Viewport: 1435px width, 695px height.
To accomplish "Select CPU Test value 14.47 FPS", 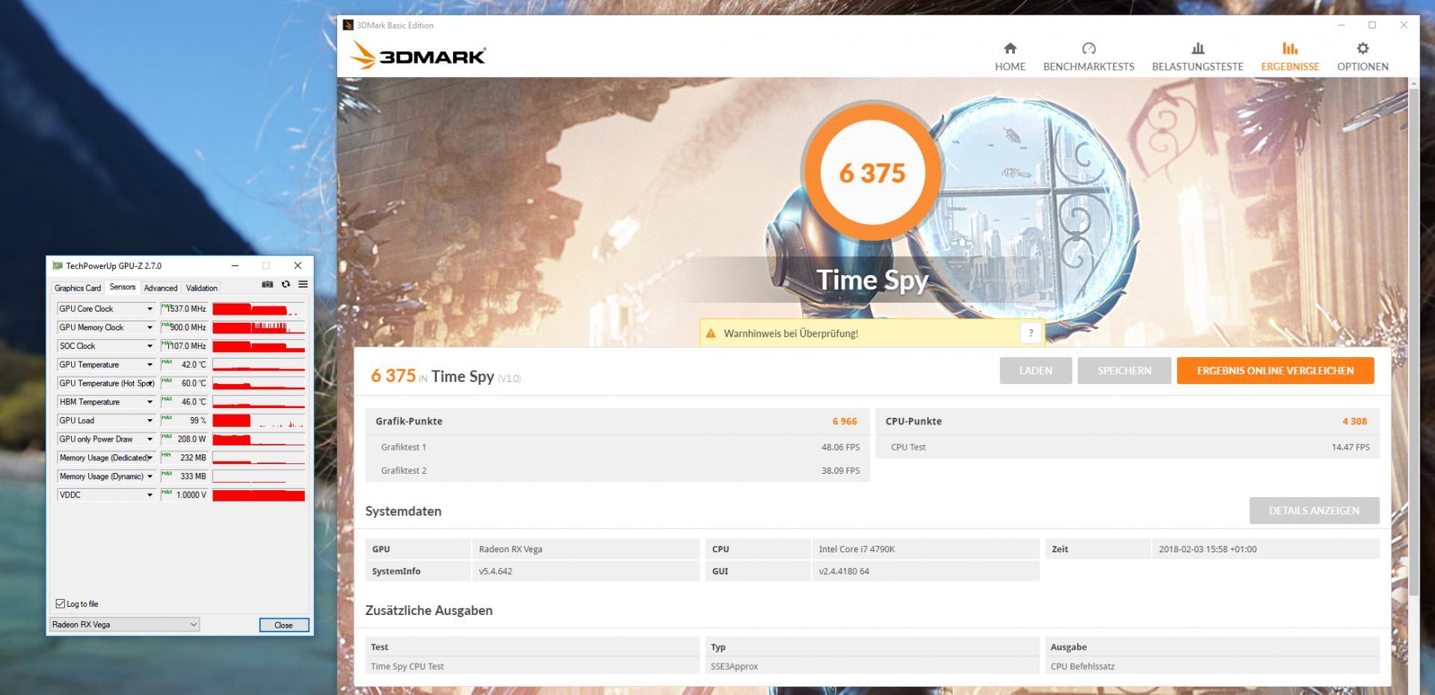I will 1351,447.
